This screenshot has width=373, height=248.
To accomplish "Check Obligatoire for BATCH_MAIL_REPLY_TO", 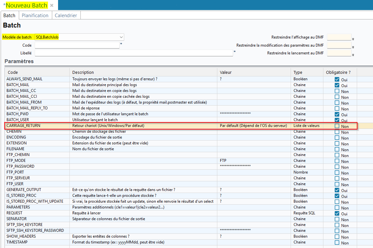I will (337, 108).
